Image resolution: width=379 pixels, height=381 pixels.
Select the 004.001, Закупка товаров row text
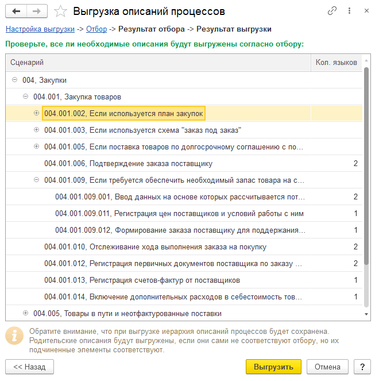(x=77, y=97)
